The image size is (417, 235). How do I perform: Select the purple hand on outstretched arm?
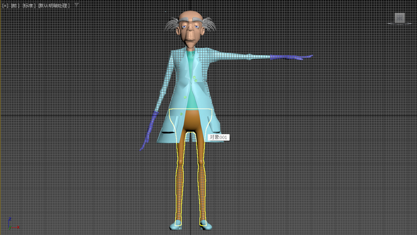(x=289, y=57)
